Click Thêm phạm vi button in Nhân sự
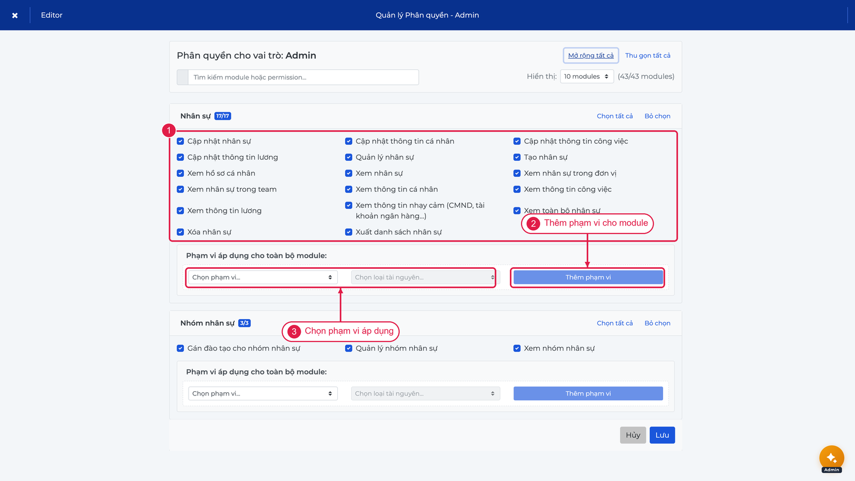This screenshot has width=855, height=481. [x=588, y=277]
